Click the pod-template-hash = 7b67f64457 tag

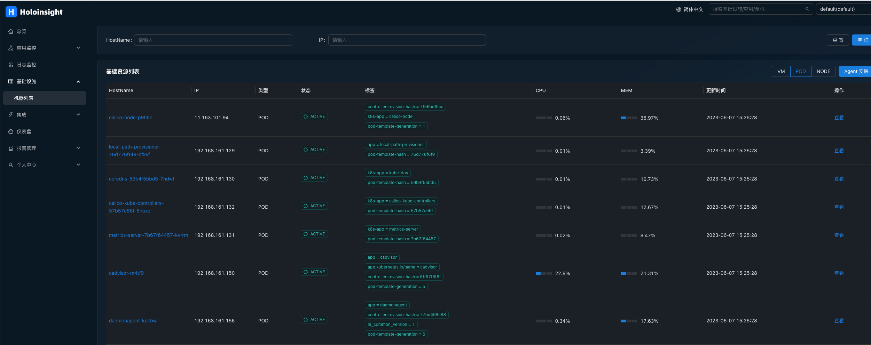[x=402, y=239]
